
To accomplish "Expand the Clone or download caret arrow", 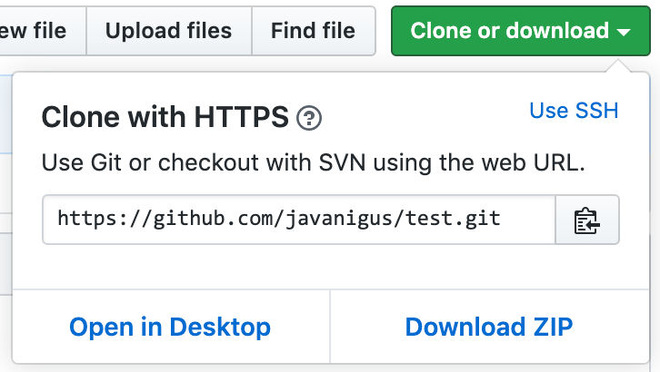I will click(624, 32).
